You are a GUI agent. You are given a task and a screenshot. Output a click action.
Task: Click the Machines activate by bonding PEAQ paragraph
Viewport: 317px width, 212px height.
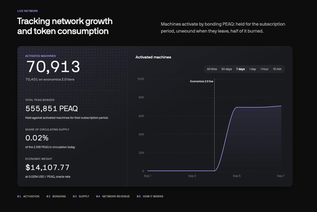(x=223, y=27)
